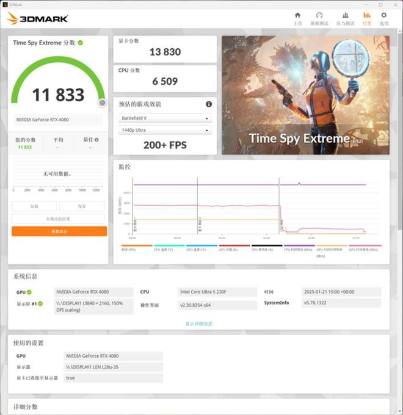This screenshot has height=415, width=403.
Task: Click the Results (结果) bar chart icon
Action: (366, 18)
